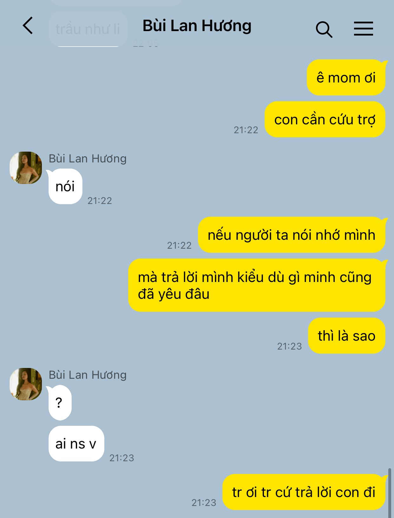Click sender name above "nói" message
The width and height of the screenshot is (394, 518).
tap(88, 159)
